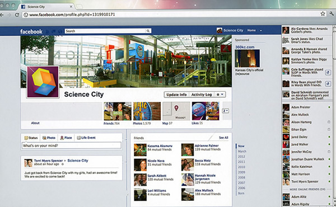Image resolution: width=336 pixels, height=207 pixels.
Task: Open the Activity Log
Action: (202, 95)
